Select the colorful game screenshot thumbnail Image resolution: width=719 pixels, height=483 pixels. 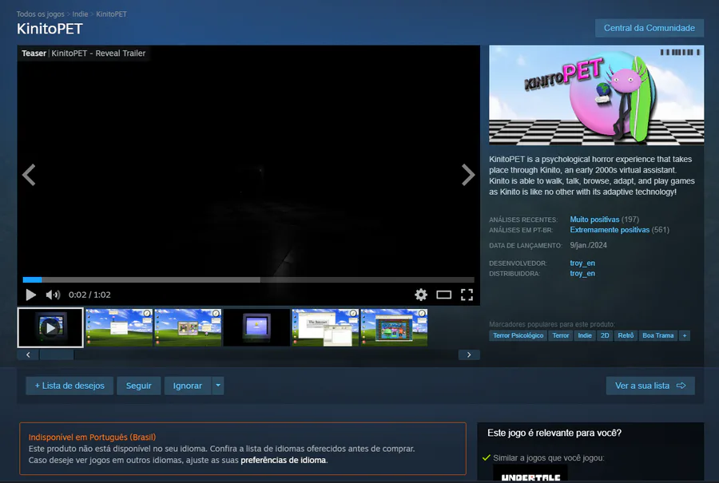click(x=394, y=327)
